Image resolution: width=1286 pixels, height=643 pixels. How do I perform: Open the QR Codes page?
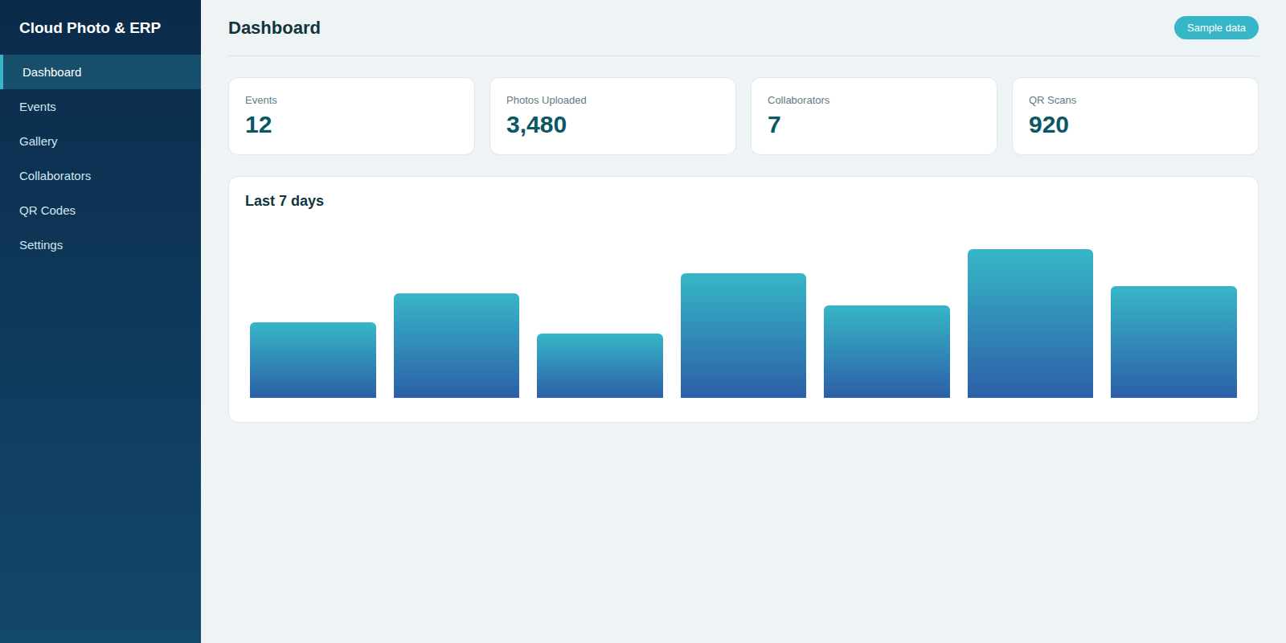pos(100,211)
